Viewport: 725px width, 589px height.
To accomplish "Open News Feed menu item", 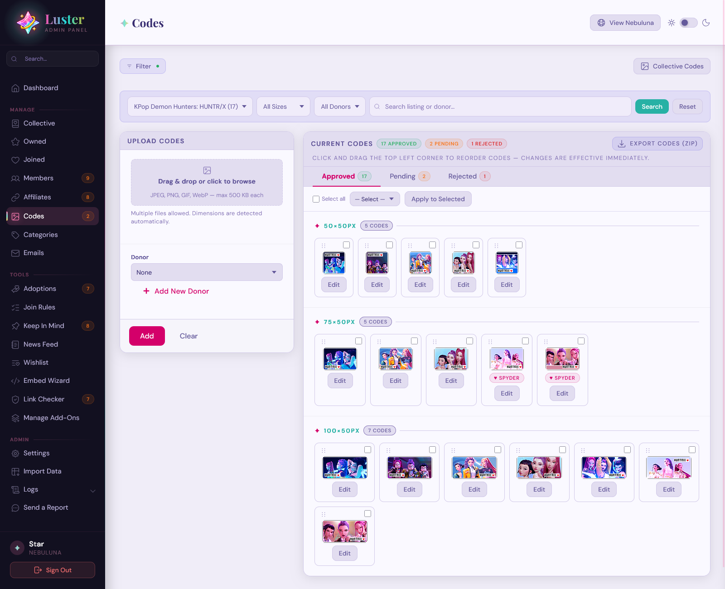I will (52, 344).
